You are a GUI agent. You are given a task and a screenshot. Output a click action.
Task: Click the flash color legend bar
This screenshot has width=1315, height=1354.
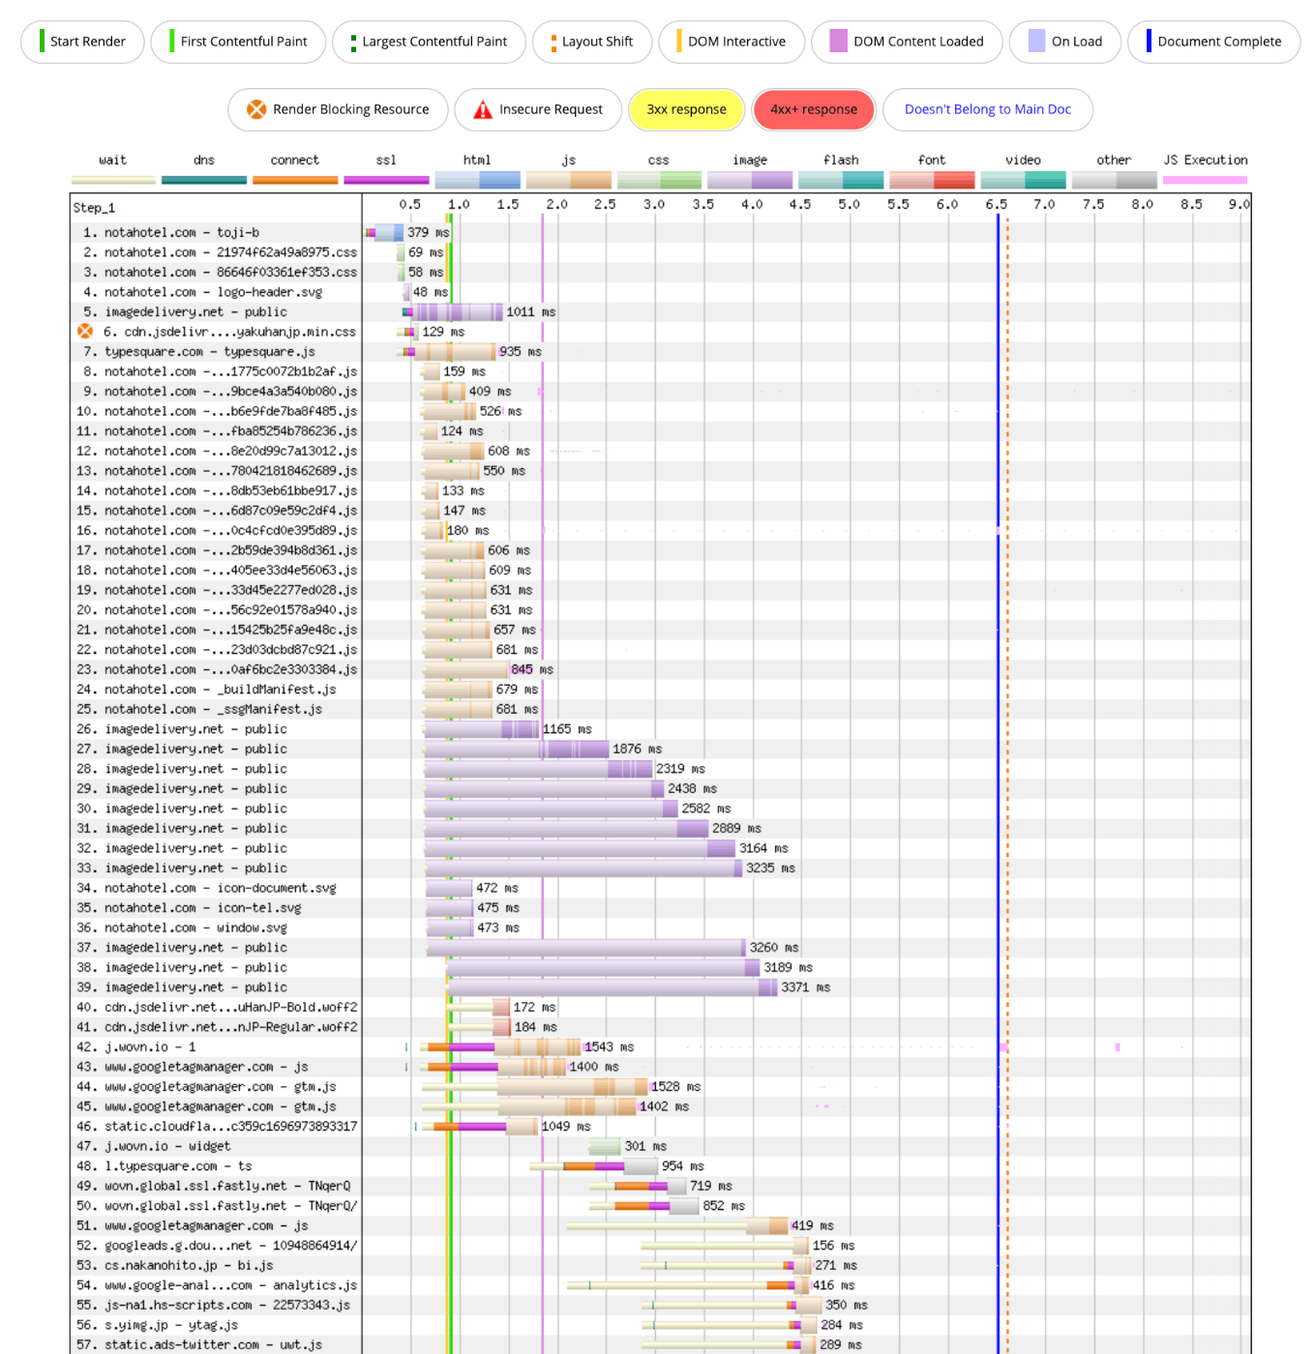coord(841,180)
